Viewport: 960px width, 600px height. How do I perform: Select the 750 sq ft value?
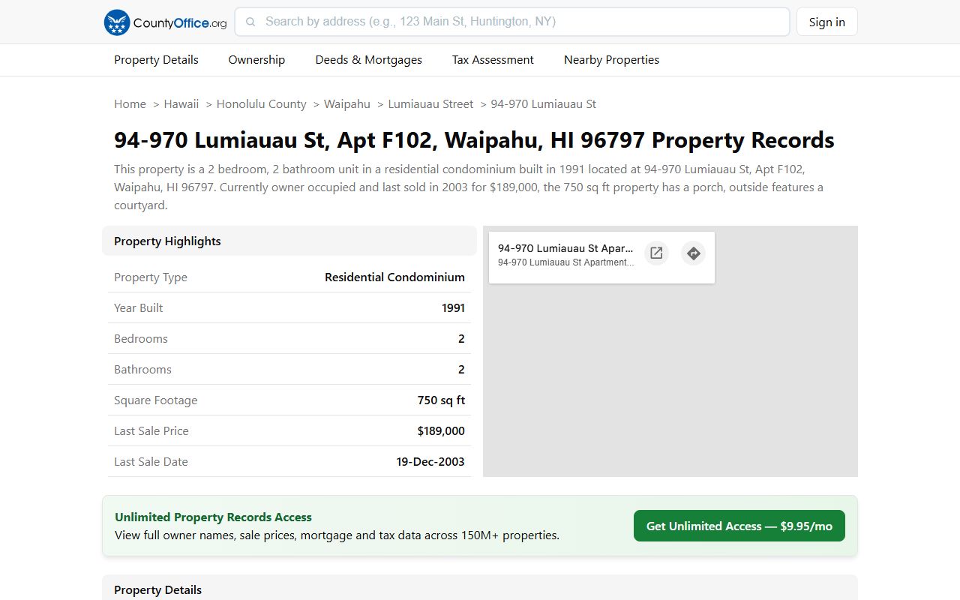click(x=441, y=400)
